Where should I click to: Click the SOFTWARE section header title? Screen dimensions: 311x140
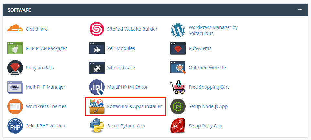pos(19,10)
